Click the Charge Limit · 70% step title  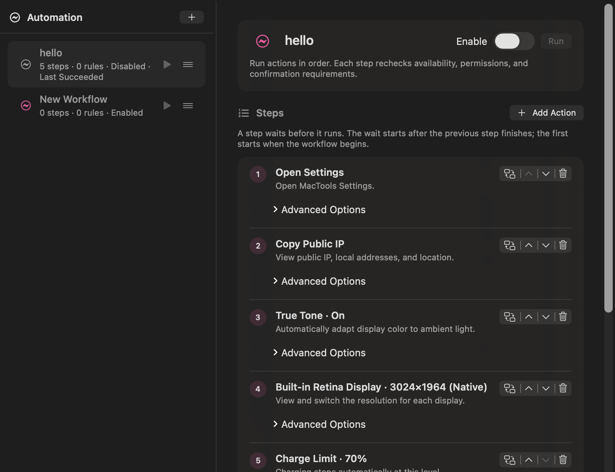[x=321, y=459]
